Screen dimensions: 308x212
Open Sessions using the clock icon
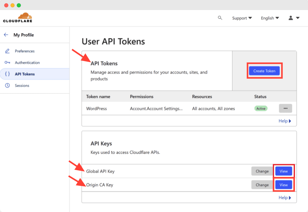8,85
